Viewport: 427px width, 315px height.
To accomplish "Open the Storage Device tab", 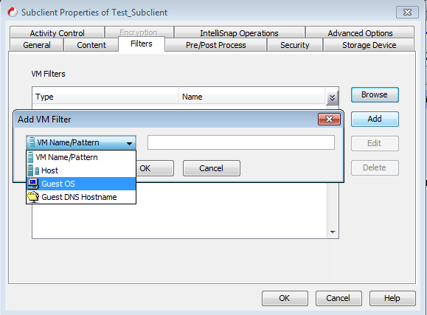I will pyautogui.click(x=369, y=45).
